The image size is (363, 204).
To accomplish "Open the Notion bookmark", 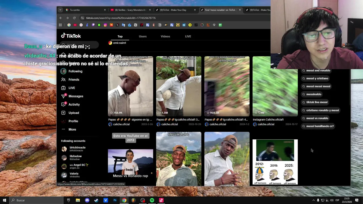I will [x=160, y=25].
